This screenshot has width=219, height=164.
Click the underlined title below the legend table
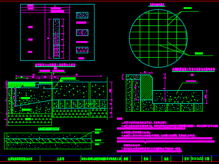point(55,65)
